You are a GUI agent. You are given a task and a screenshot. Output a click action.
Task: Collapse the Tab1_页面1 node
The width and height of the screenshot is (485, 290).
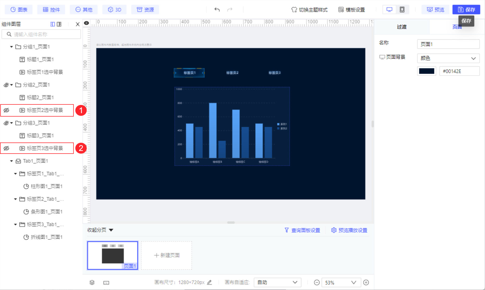click(x=11, y=161)
